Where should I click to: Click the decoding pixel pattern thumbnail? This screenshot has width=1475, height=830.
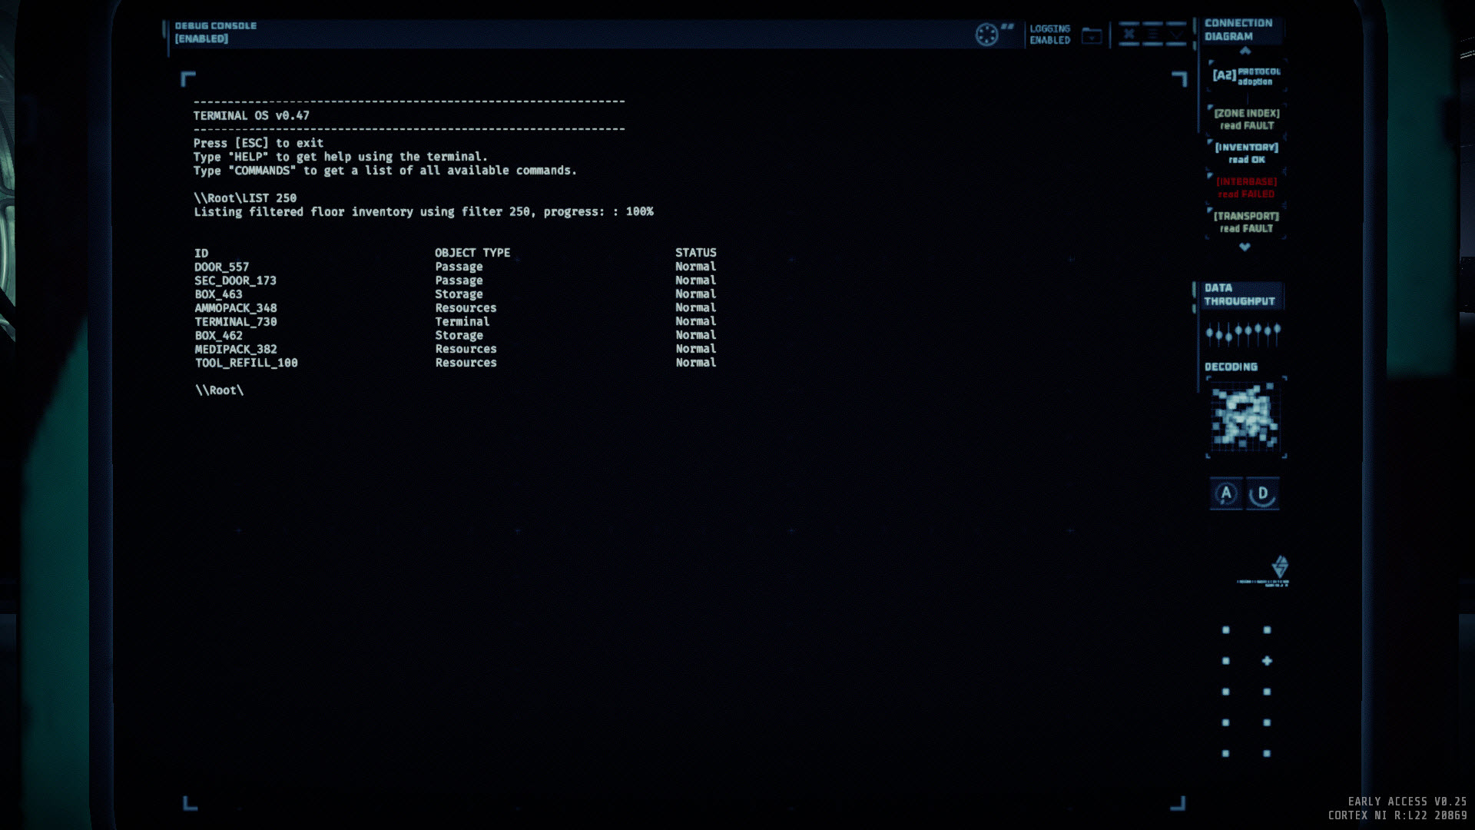click(1245, 417)
